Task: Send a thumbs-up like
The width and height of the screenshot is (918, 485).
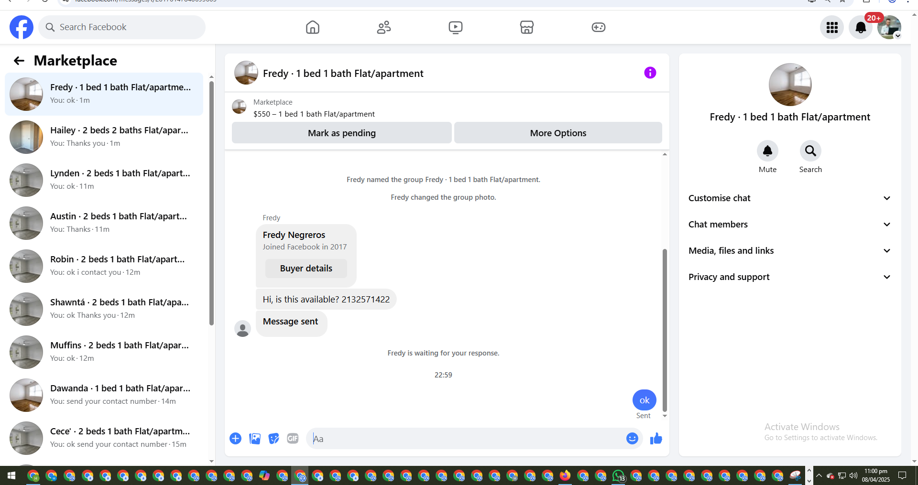Action: coord(656,438)
